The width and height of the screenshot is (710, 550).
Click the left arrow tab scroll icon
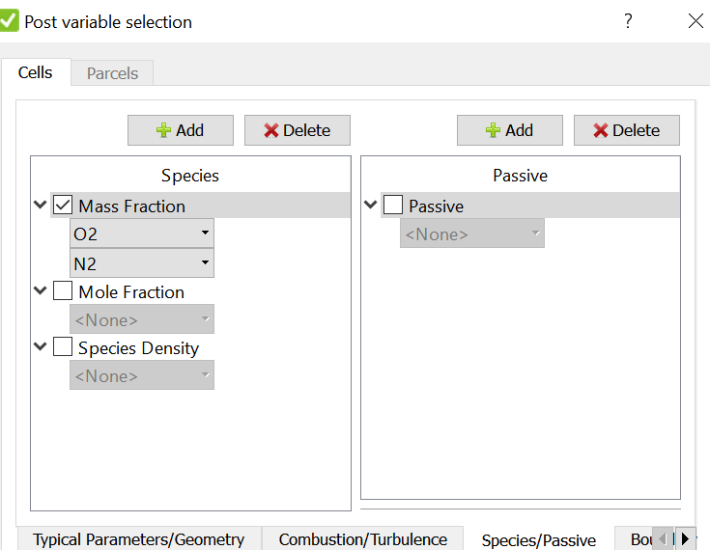coord(663,538)
